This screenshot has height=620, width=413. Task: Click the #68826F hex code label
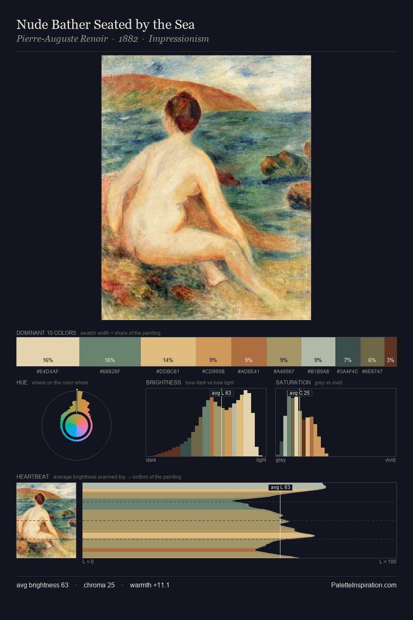click(x=110, y=372)
